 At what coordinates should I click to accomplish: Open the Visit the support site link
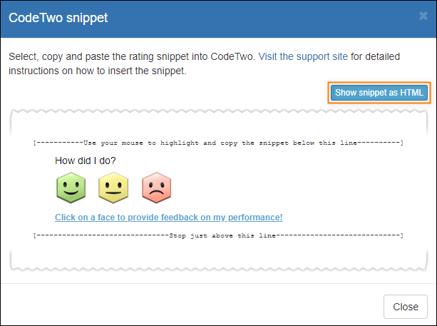pos(303,56)
